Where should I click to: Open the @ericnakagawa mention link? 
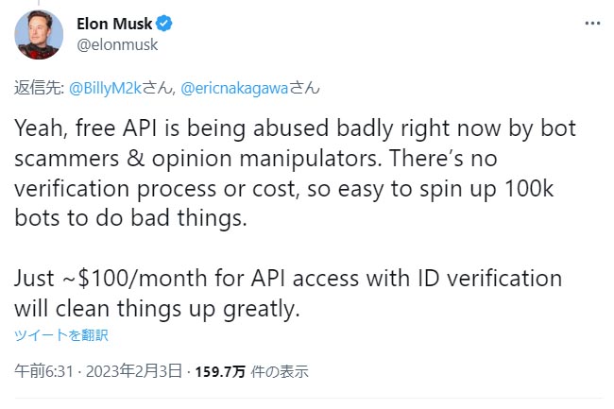(x=233, y=89)
